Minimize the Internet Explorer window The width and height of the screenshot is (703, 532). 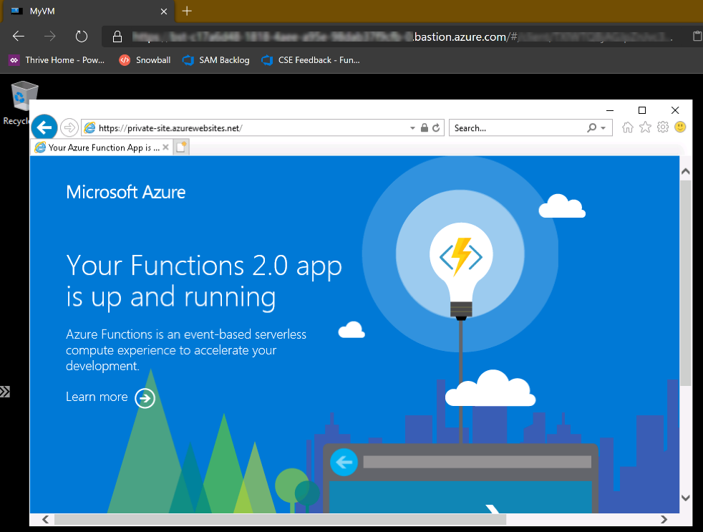610,110
